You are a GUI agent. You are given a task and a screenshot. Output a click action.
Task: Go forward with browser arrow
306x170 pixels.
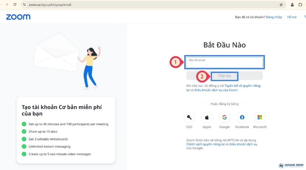pyautogui.click(x=6, y=5)
